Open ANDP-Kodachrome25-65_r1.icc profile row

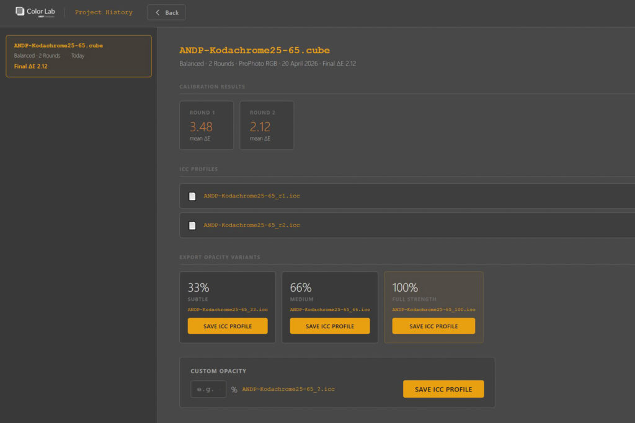(x=407, y=196)
